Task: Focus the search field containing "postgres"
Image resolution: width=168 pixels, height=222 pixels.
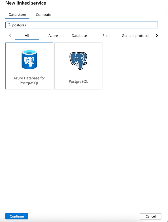Action: pyautogui.click(x=84, y=25)
